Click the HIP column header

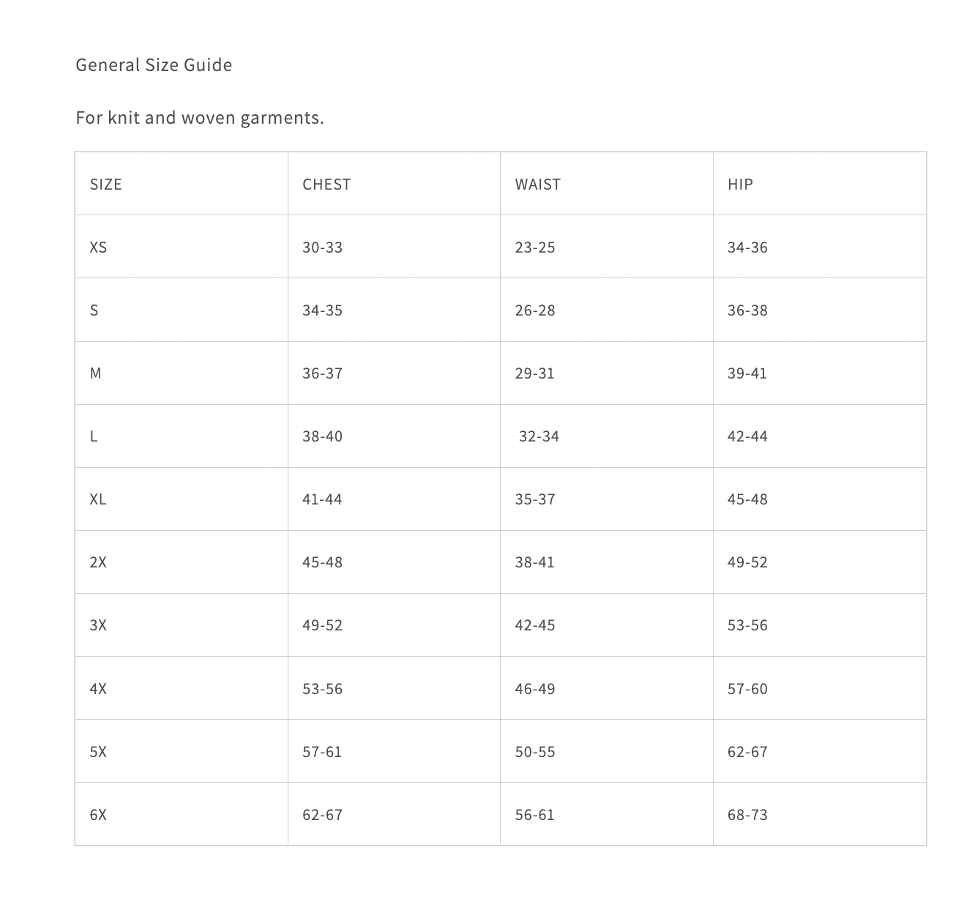click(x=740, y=185)
